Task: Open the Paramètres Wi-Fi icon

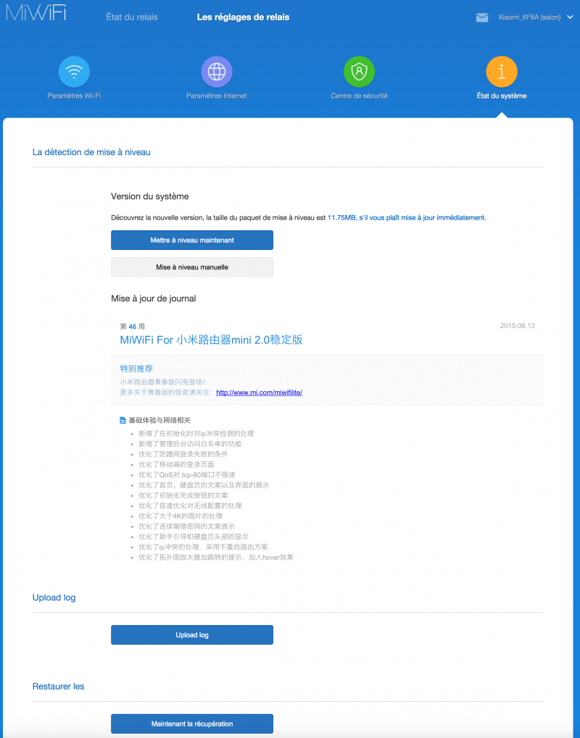Action: coord(74,72)
